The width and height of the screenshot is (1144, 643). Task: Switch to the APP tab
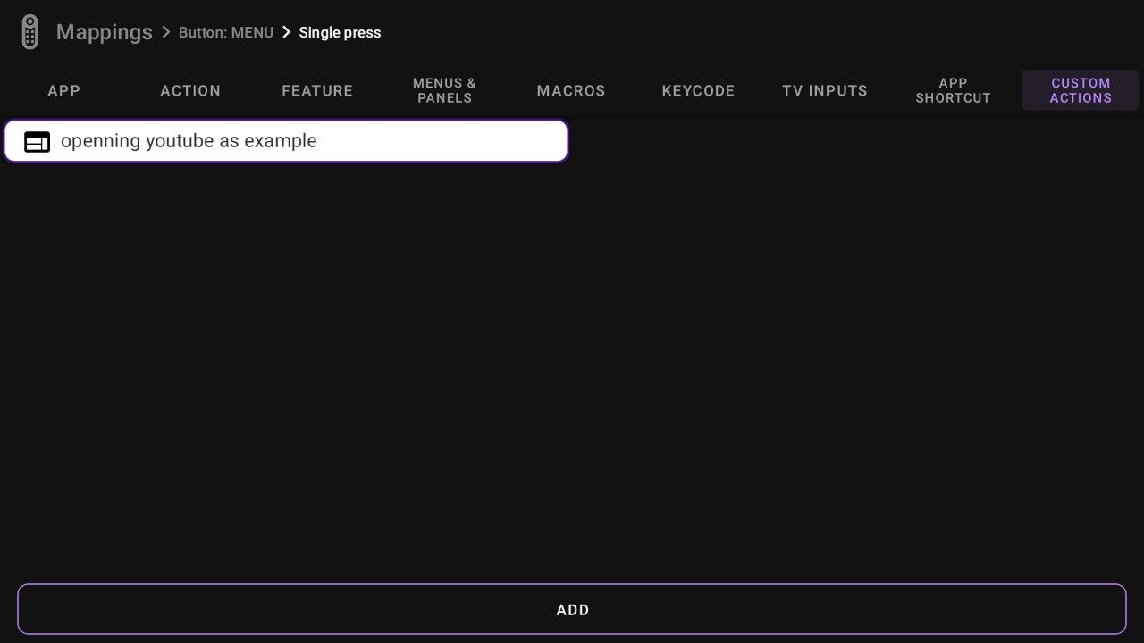pos(64,90)
